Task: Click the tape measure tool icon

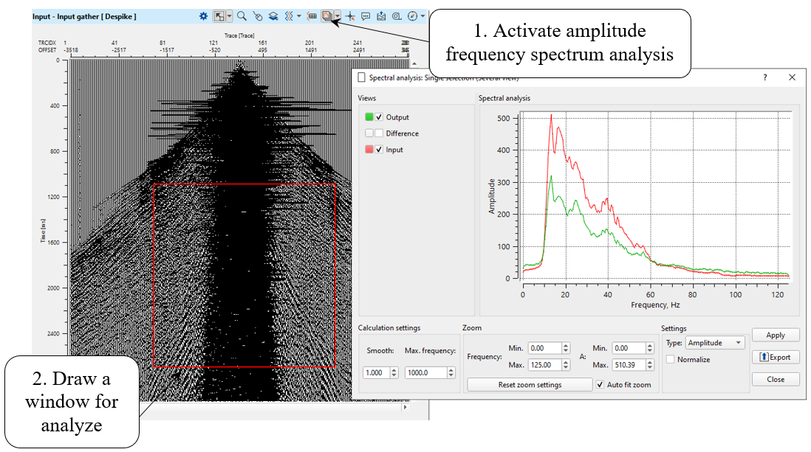Action: pyautogui.click(x=397, y=15)
